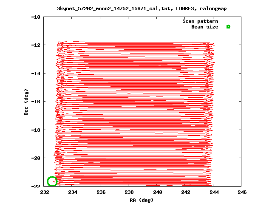
Task: Click the 246 RA tick label
Action: pos(242,192)
